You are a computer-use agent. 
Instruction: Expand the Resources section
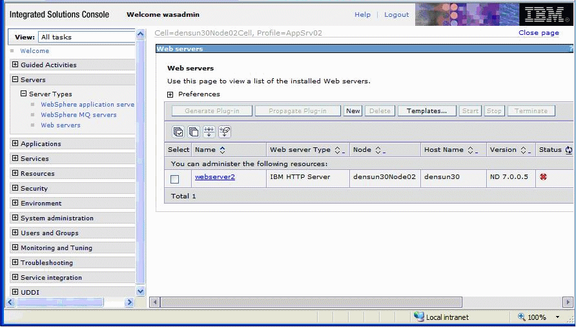[15, 173]
